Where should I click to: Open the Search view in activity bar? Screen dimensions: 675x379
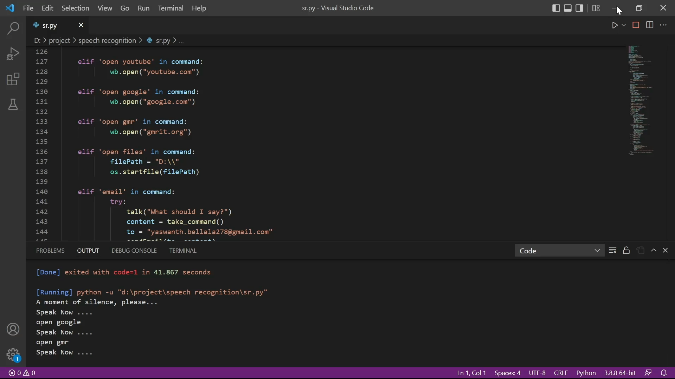coord(13,28)
